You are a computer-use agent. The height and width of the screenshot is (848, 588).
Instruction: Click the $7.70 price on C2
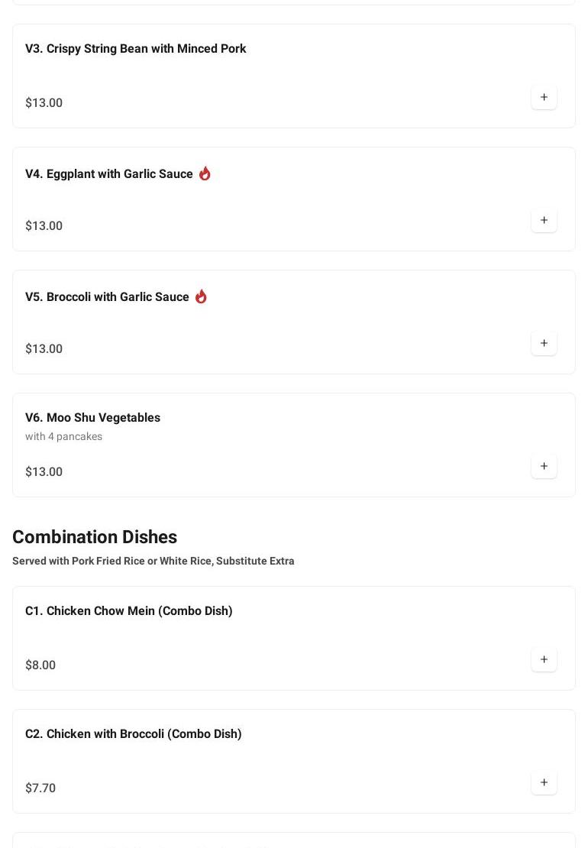[x=40, y=788]
